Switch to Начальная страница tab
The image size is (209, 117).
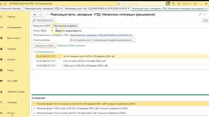(10, 8)
